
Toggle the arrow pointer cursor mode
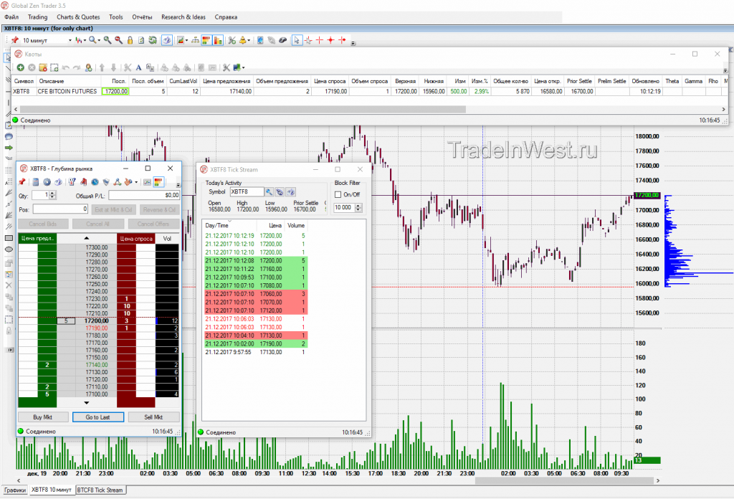pyautogui.click(x=297, y=40)
